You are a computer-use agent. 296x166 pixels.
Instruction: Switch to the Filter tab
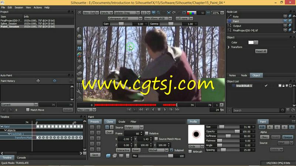[x=133, y=122]
